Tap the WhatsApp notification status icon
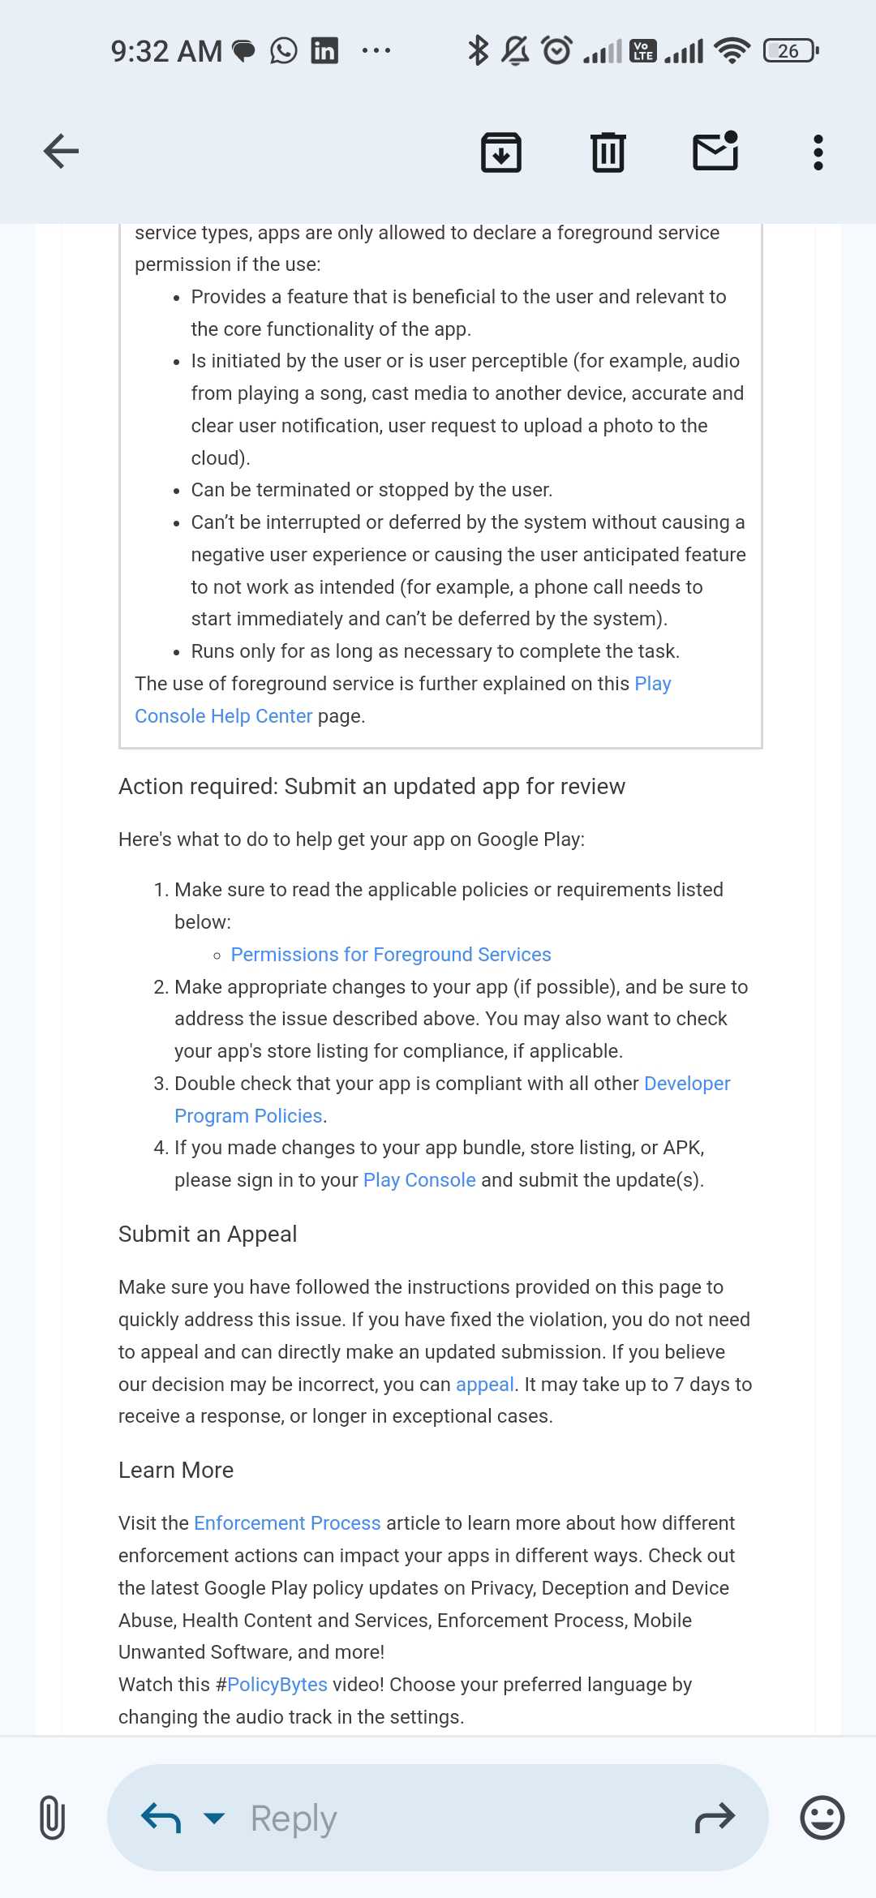 284,51
